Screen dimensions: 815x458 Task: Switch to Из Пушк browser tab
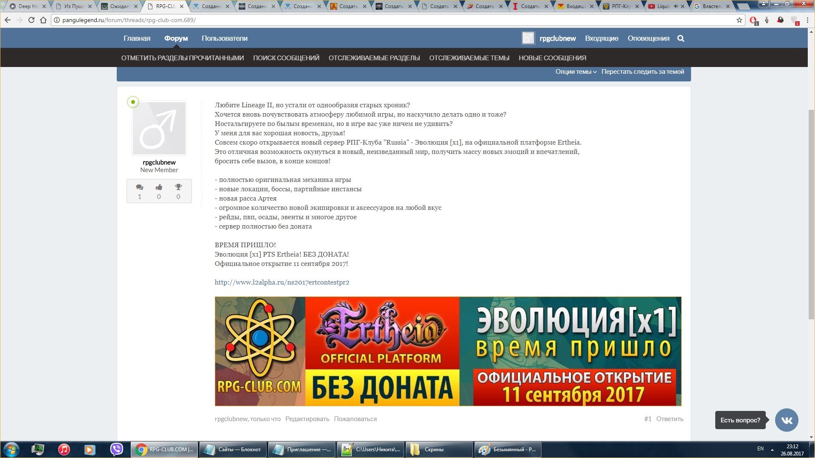coord(73,6)
